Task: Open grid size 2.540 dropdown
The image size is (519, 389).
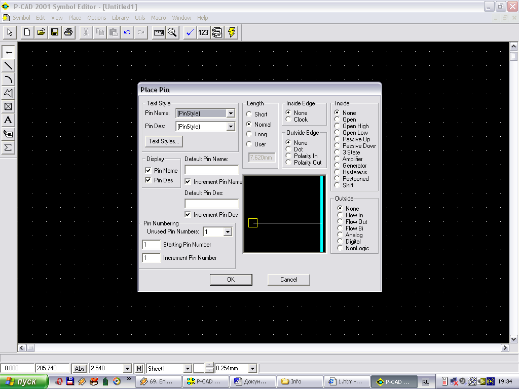Action: (x=127, y=369)
